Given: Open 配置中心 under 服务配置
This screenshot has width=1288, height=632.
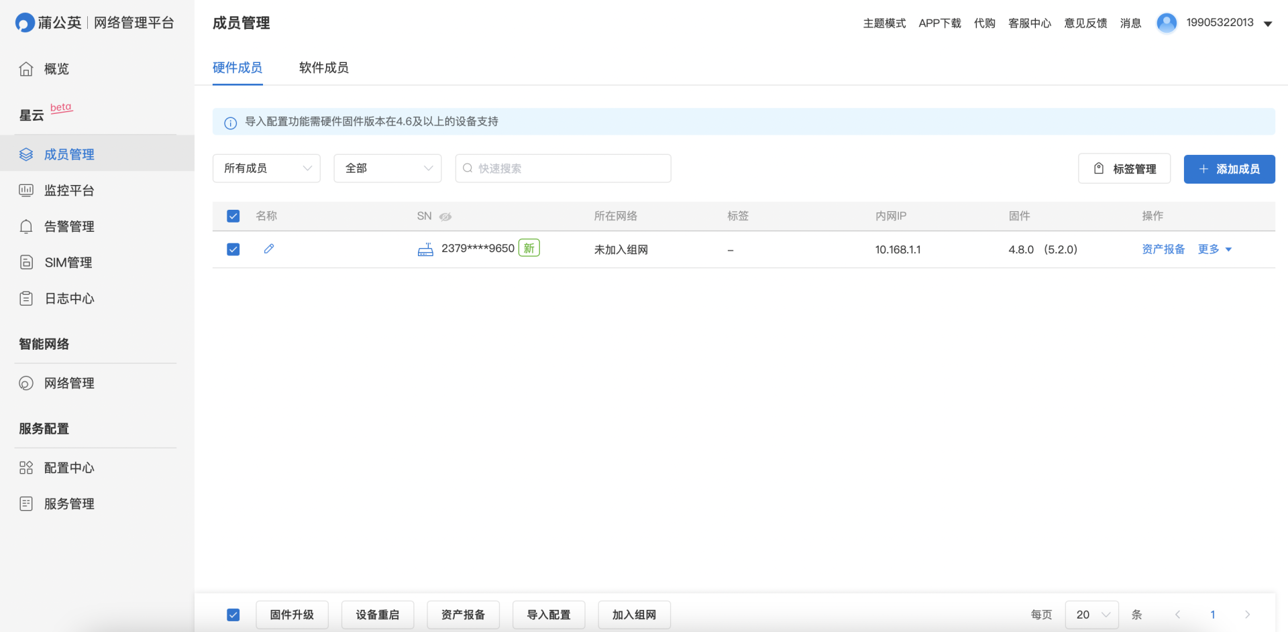Looking at the screenshot, I should 69,467.
